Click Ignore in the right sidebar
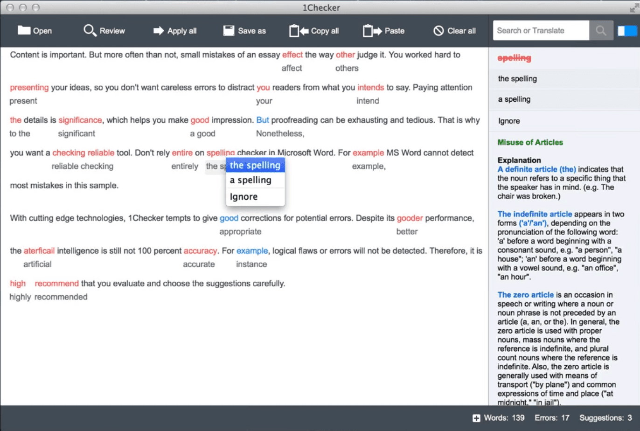Viewport: 640px width, 431px height. click(509, 121)
